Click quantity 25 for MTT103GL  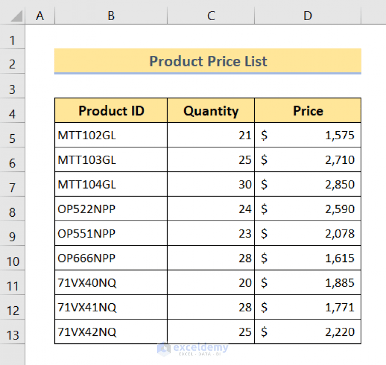(211, 160)
